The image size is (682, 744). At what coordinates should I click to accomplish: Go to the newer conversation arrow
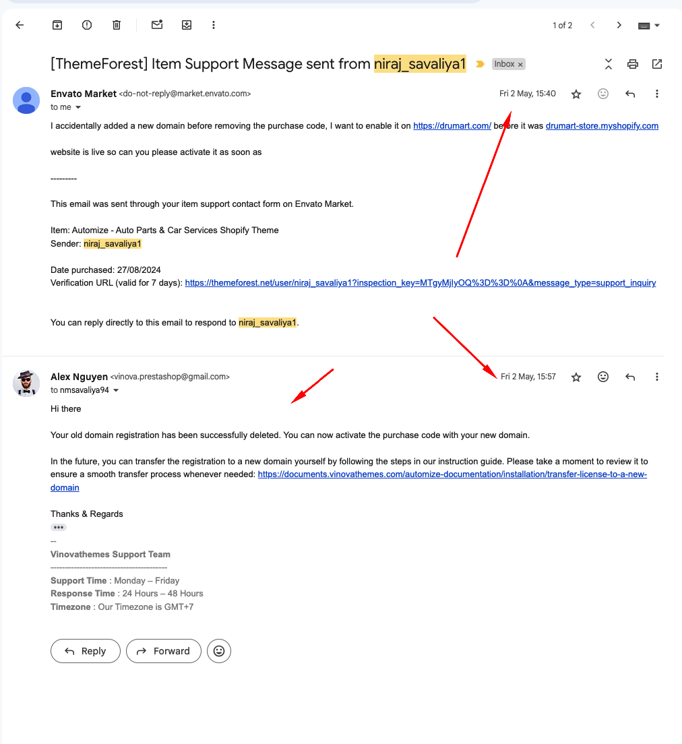click(x=592, y=25)
